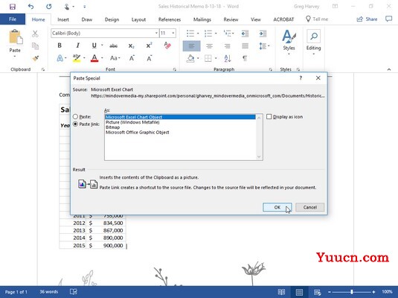This screenshot has height=298, width=398.
Task: Apply Subscript formatting
Action: point(131,45)
